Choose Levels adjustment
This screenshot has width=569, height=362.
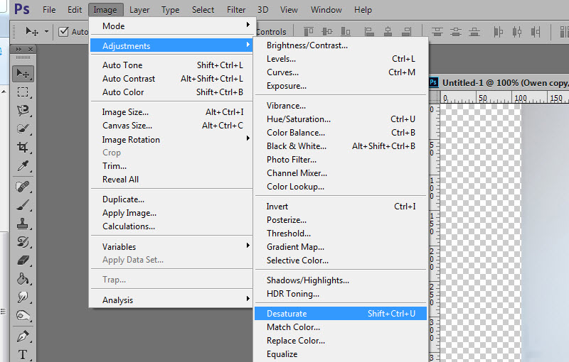click(341, 59)
